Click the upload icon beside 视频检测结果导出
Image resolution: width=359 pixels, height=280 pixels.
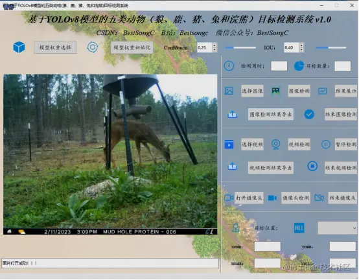tap(232, 167)
